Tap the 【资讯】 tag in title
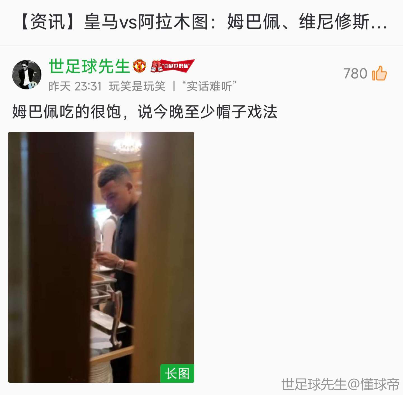This screenshot has width=403, height=395. click(48, 22)
